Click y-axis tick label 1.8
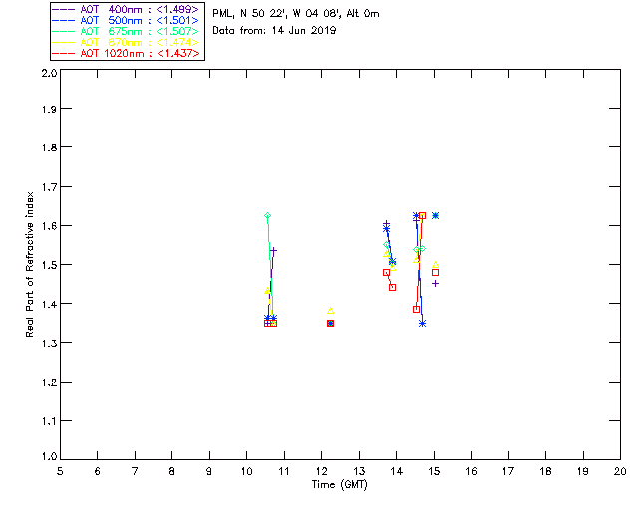638x510 pixels. (x=49, y=147)
